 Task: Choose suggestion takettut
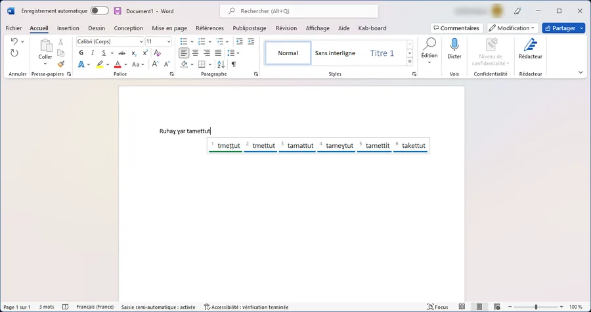pos(410,146)
